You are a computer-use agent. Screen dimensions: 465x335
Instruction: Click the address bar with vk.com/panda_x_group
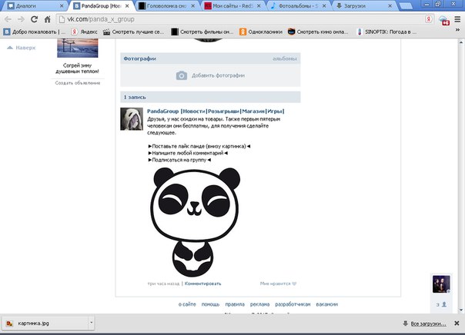tap(231, 18)
